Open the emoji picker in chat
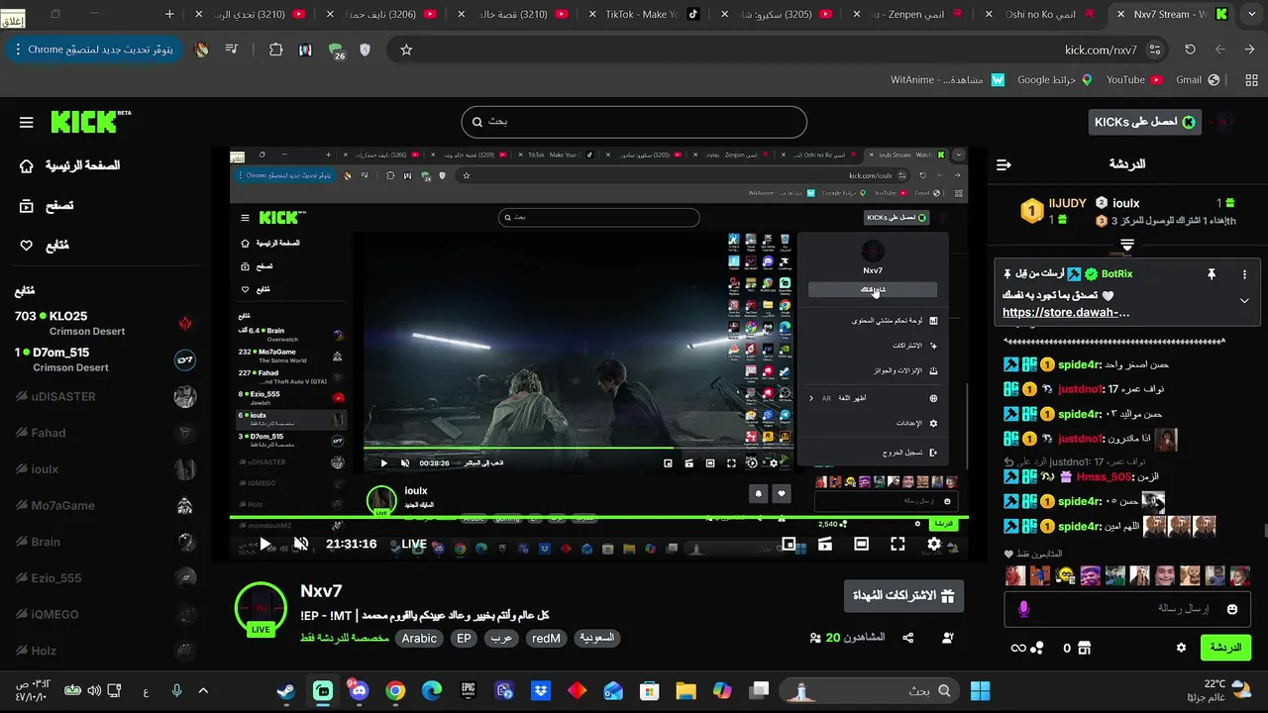1268x713 pixels. (x=1232, y=609)
